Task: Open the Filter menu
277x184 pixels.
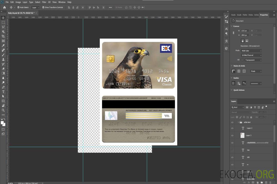Action: click(x=44, y=2)
